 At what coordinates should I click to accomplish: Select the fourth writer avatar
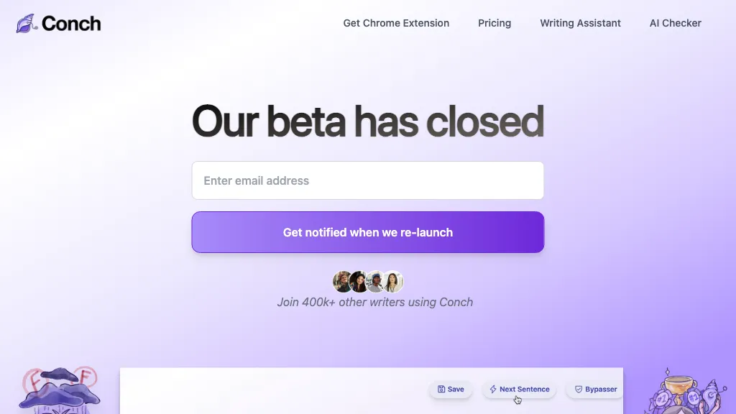coord(392,282)
